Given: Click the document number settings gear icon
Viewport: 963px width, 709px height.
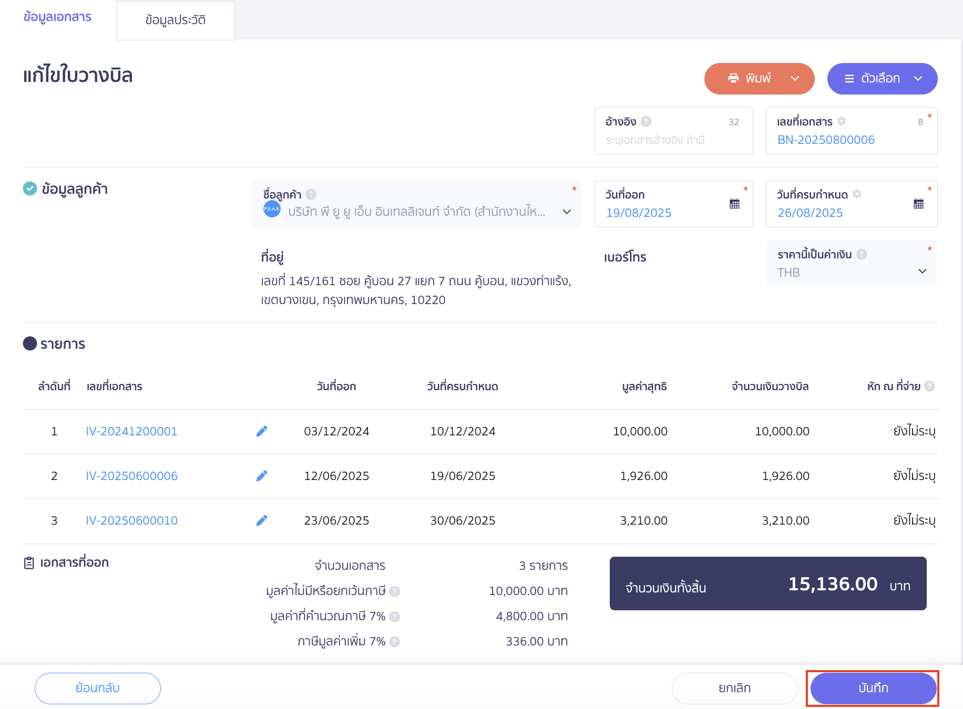Looking at the screenshot, I should coord(842,121).
